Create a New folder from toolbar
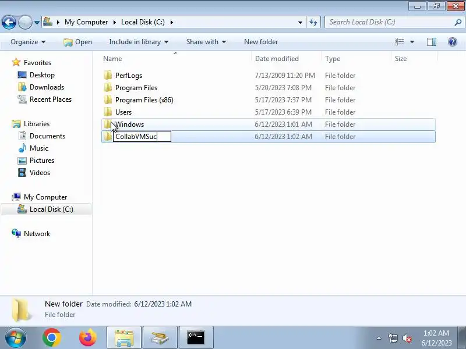This screenshot has height=349, width=466. pyautogui.click(x=261, y=42)
